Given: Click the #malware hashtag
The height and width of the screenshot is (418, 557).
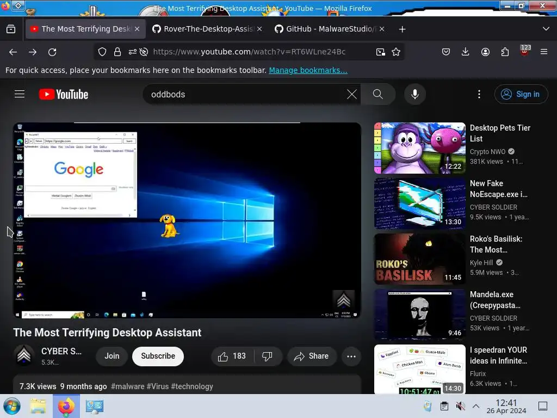Looking at the screenshot, I should click(127, 386).
